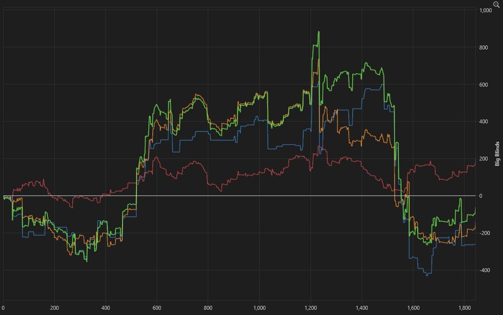
Task: Click the 1,400 tick label on the horizontal axis
Action: (362, 308)
